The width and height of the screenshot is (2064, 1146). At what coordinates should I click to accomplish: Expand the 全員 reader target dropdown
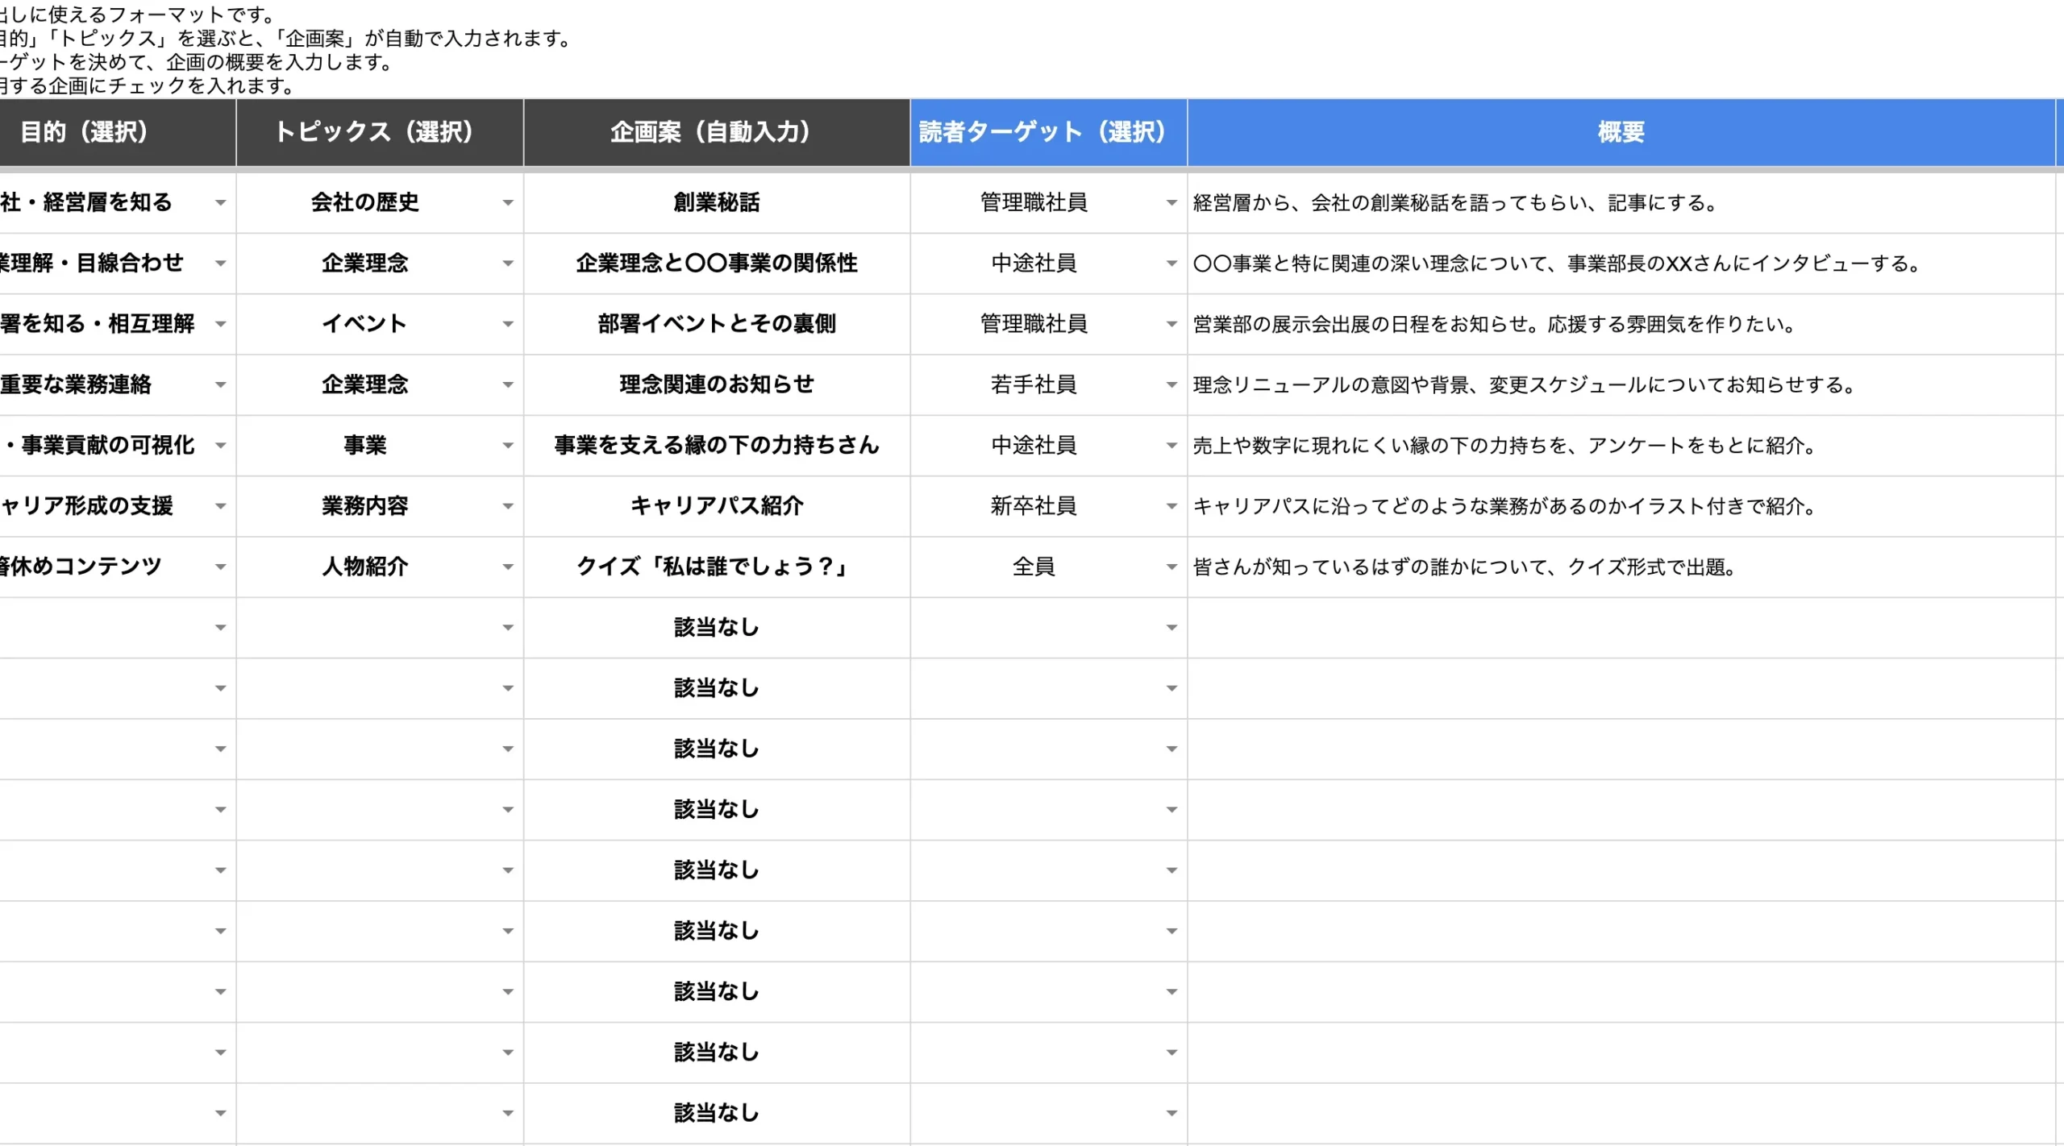[1171, 567]
